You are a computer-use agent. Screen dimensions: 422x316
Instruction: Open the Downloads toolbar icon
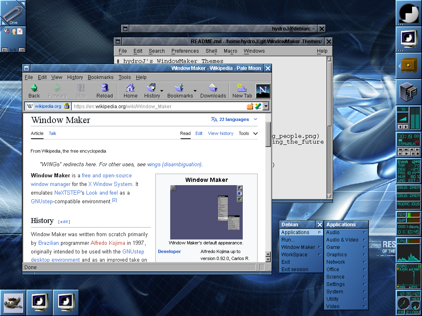point(213,88)
